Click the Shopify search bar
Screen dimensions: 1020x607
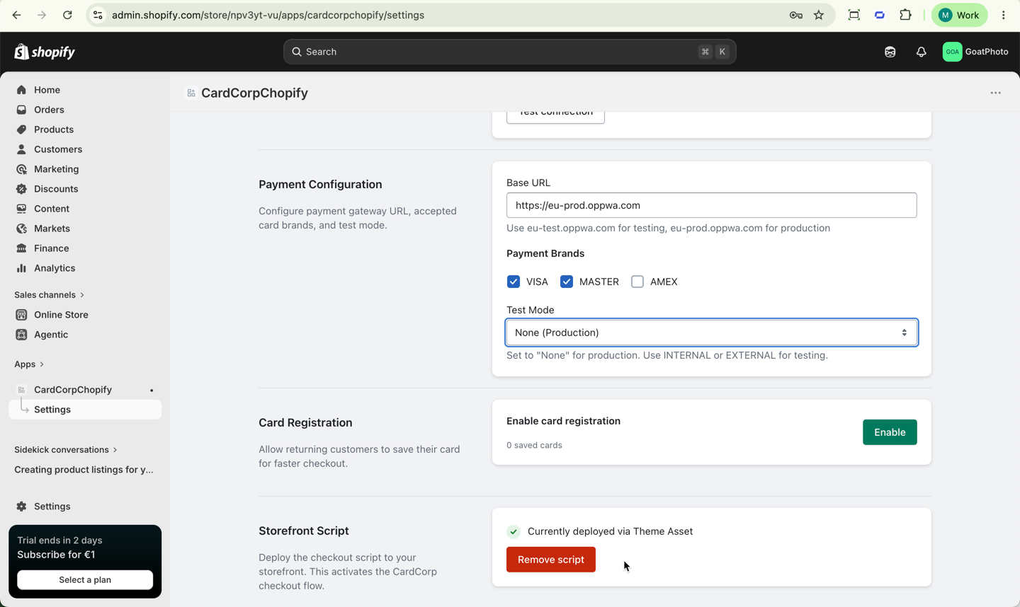tap(510, 52)
